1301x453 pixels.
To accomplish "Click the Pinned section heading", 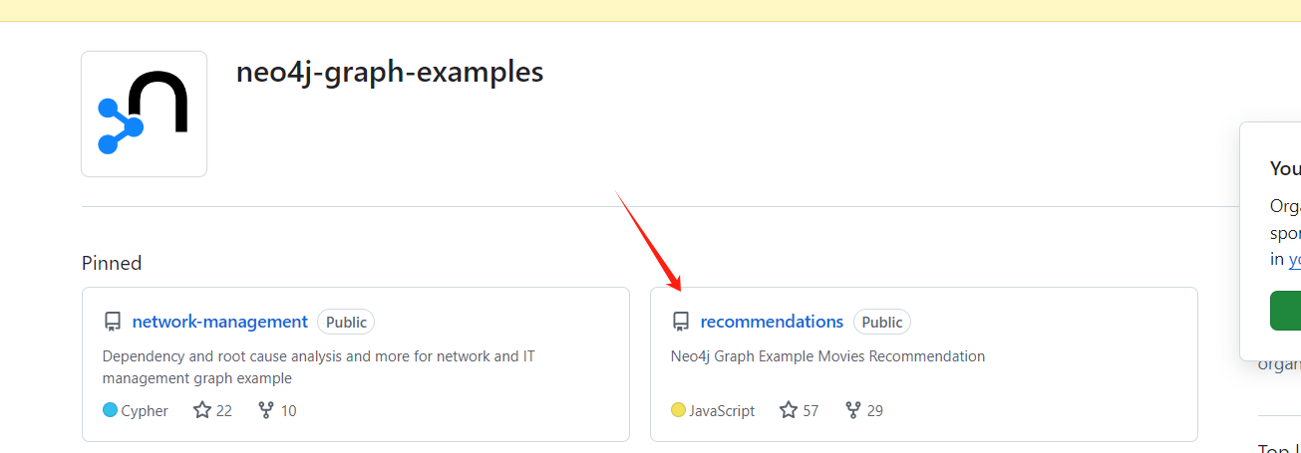I will (x=112, y=263).
